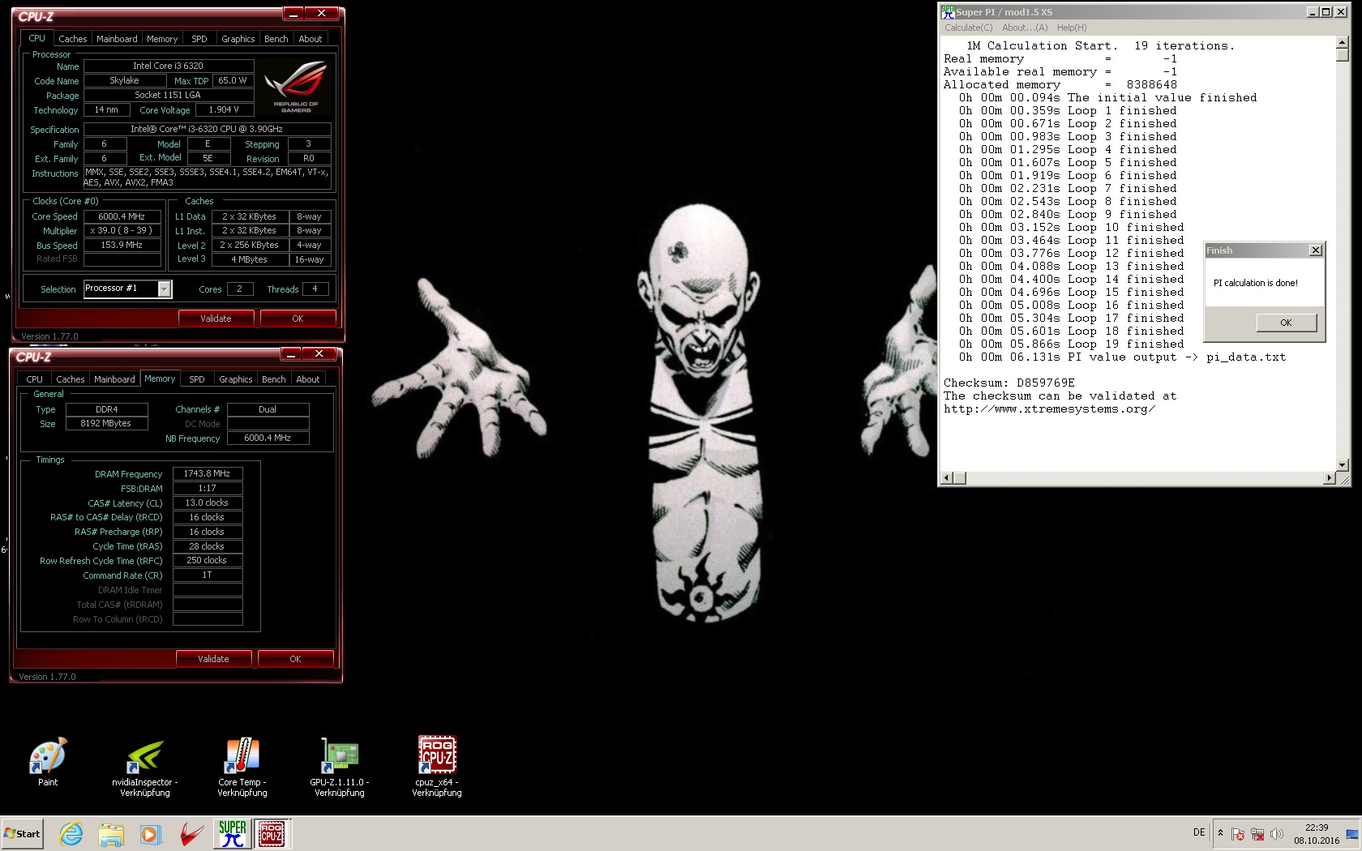Viewport: 1362px width, 851px height.
Task: Open SPD tab in lower CPU-Z window
Action: (x=197, y=379)
